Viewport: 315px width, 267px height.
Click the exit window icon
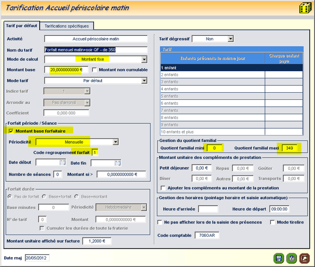click(304, 258)
